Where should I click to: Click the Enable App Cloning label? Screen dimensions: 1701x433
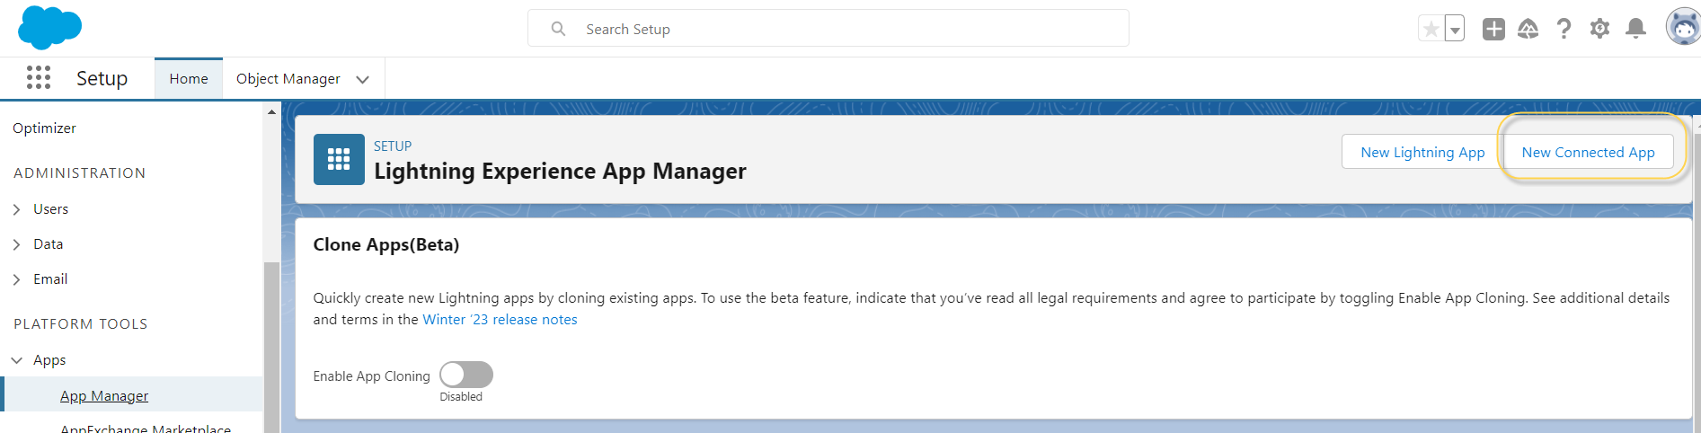(x=371, y=376)
